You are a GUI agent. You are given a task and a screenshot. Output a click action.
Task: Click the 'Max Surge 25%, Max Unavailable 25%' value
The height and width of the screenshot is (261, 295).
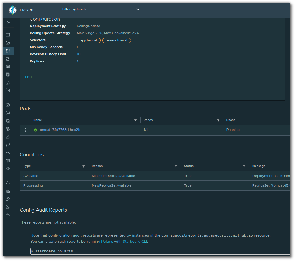pyautogui.click(x=108, y=33)
